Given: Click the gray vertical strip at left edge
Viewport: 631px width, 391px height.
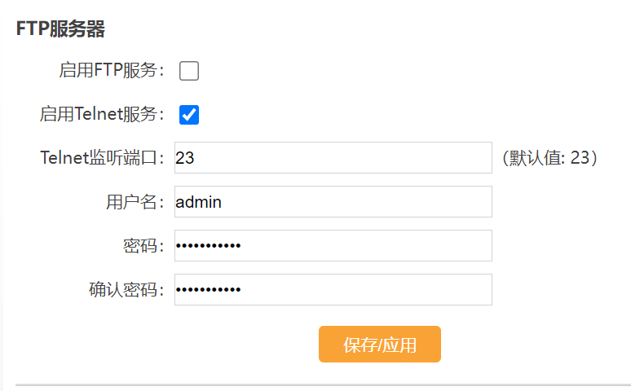Looking at the screenshot, I should 2,195.
